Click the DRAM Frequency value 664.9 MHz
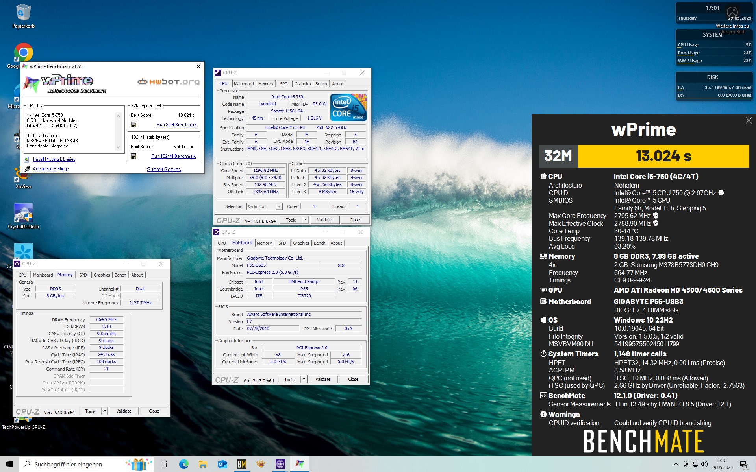Image resolution: width=756 pixels, height=472 pixels. coord(106,319)
